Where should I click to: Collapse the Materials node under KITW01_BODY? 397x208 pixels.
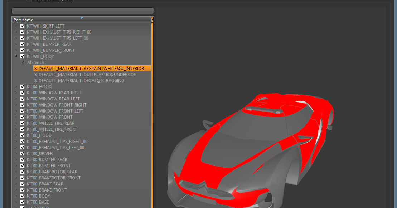pyautogui.click(x=23, y=62)
